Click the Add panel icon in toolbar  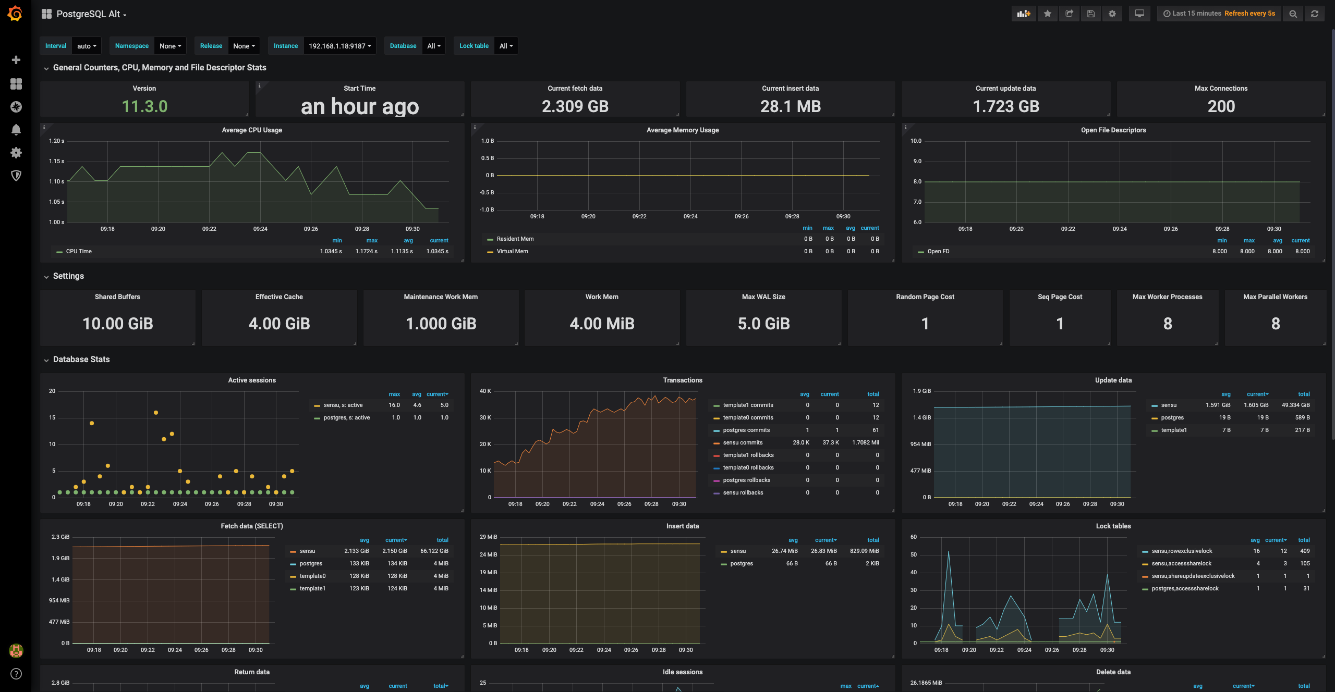(x=1024, y=14)
